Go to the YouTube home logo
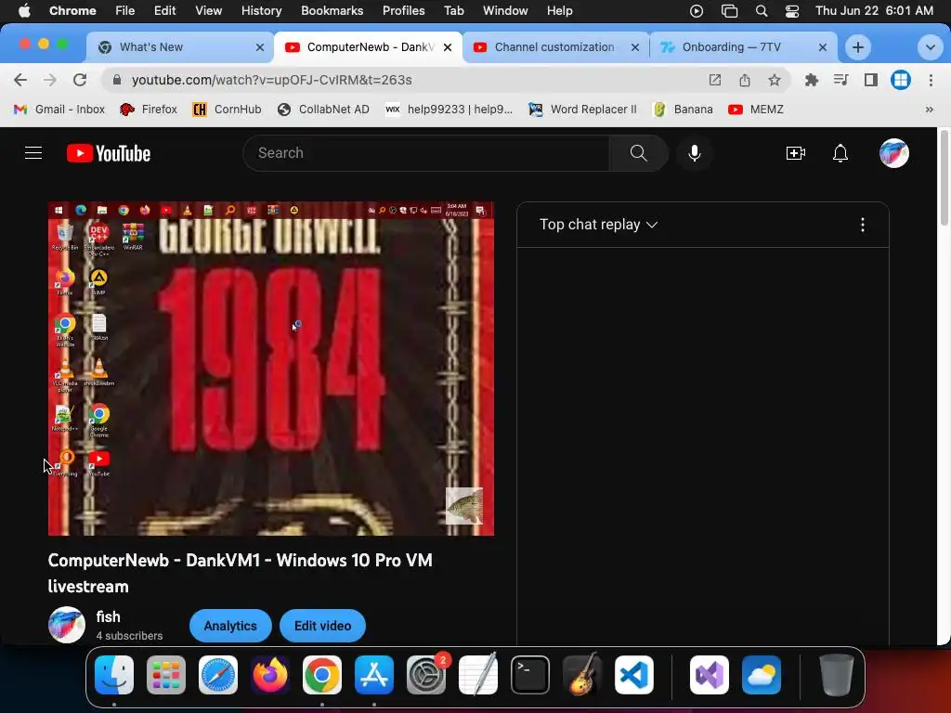The image size is (951, 713). 109,153
